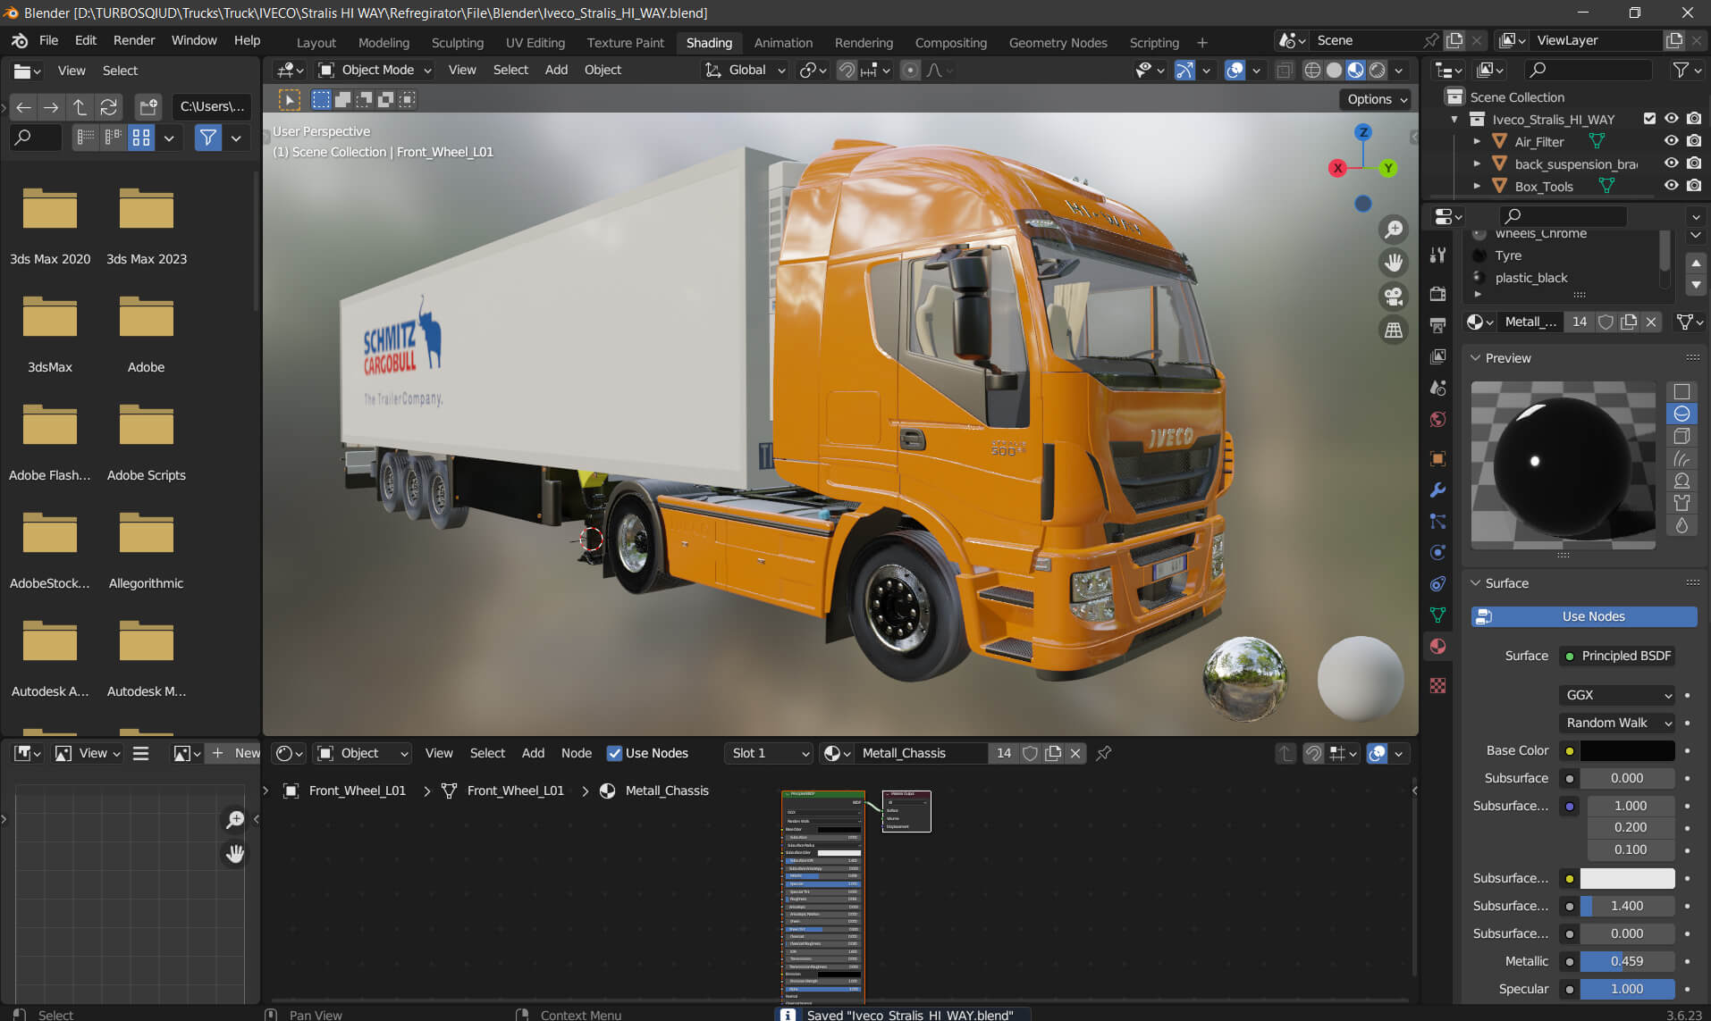Hide Box_Tools object in outliner

click(x=1671, y=186)
